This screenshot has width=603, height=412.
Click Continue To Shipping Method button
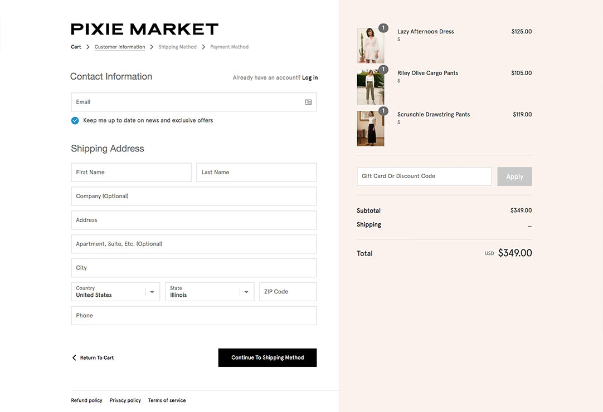(268, 358)
